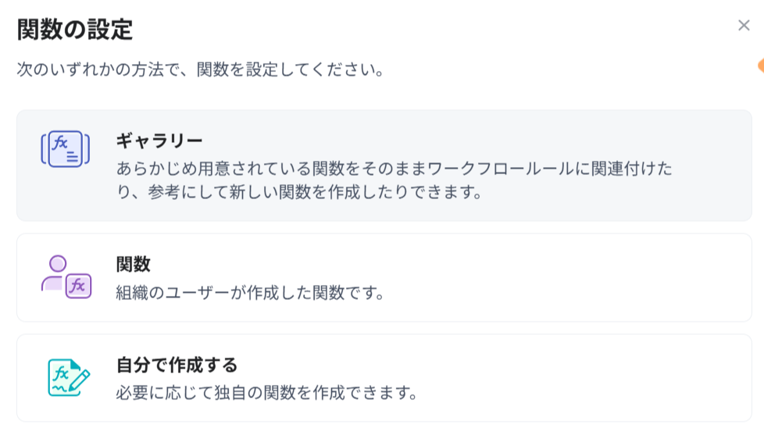
Task: Click the second line of ギャラリー description
Action: (x=298, y=192)
